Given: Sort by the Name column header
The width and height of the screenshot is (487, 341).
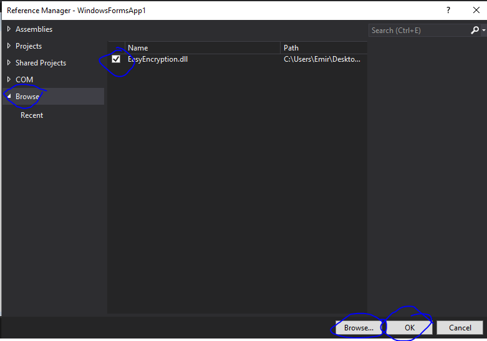Looking at the screenshot, I should click(203, 48).
